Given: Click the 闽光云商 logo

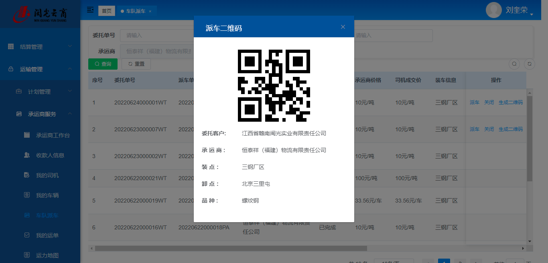Looking at the screenshot, I should (x=40, y=14).
